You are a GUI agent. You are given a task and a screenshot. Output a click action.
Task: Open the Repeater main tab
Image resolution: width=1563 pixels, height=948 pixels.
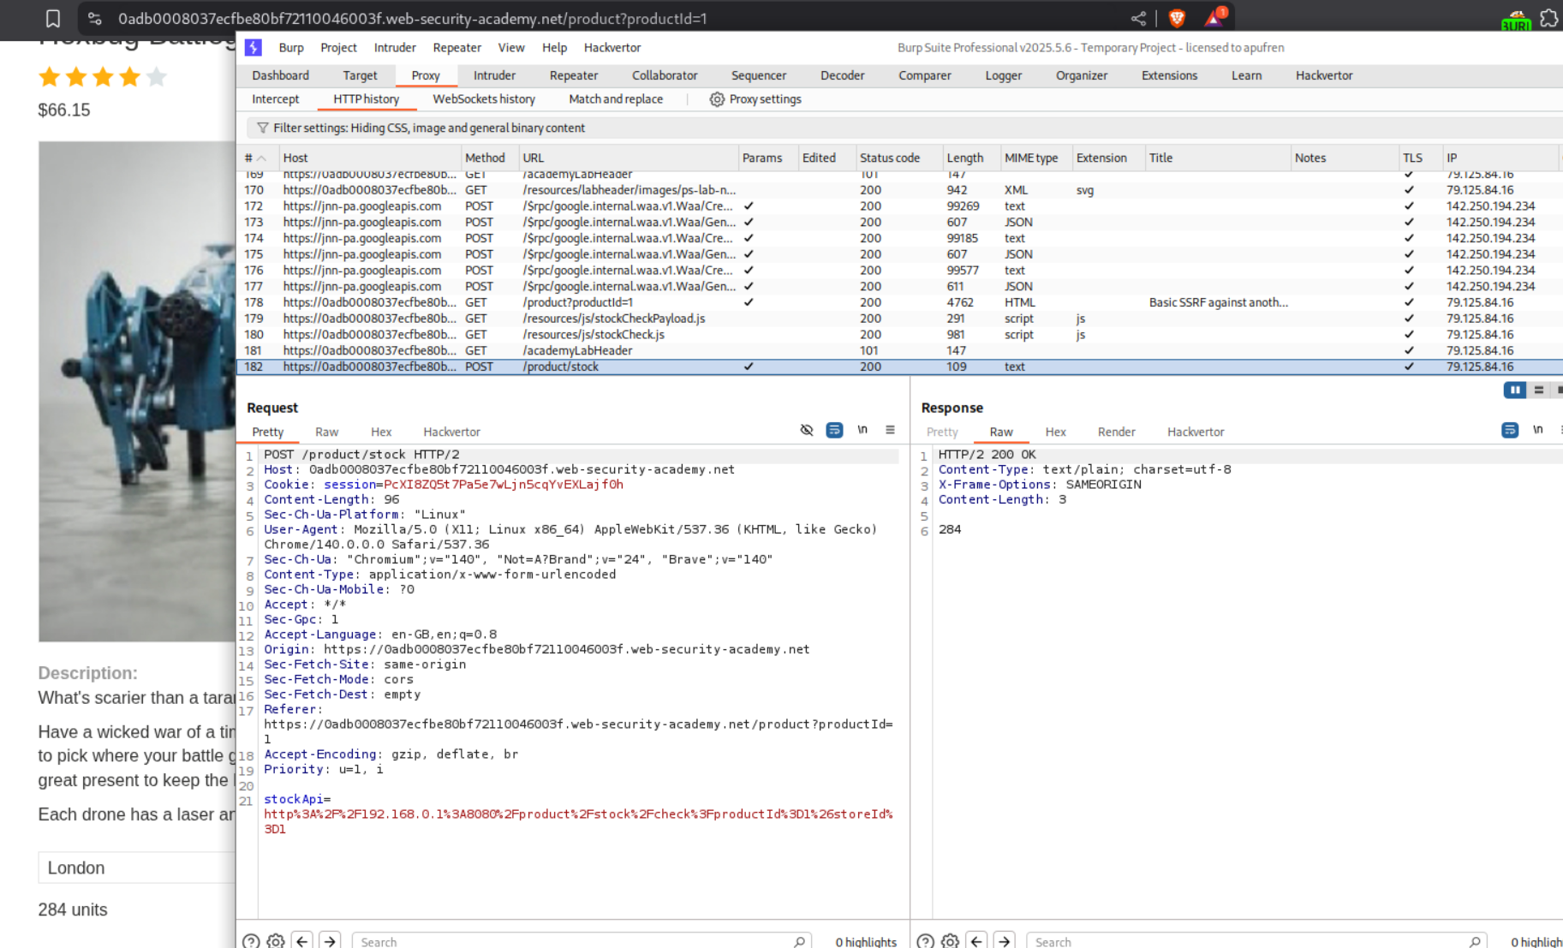pos(573,75)
